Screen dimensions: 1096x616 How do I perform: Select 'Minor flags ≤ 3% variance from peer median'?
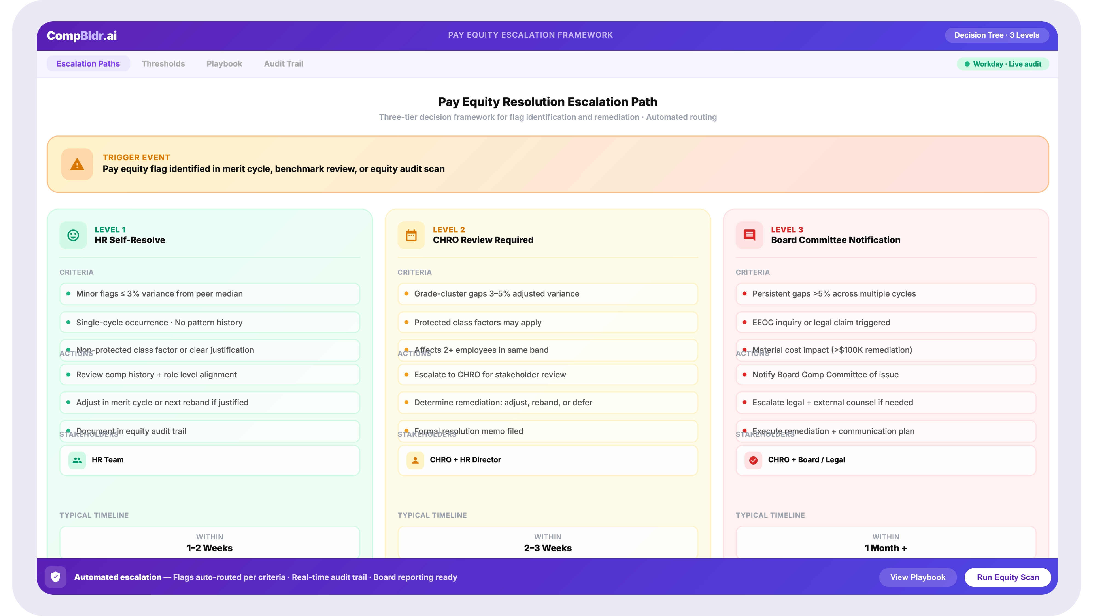click(210, 294)
